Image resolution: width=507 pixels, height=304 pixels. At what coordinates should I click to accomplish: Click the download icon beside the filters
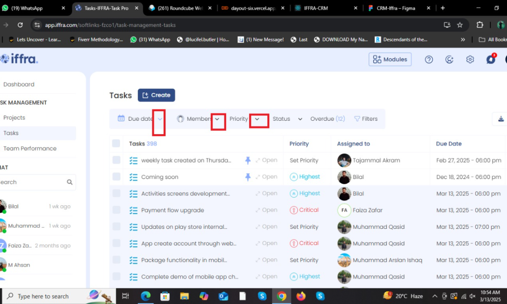[501, 119]
